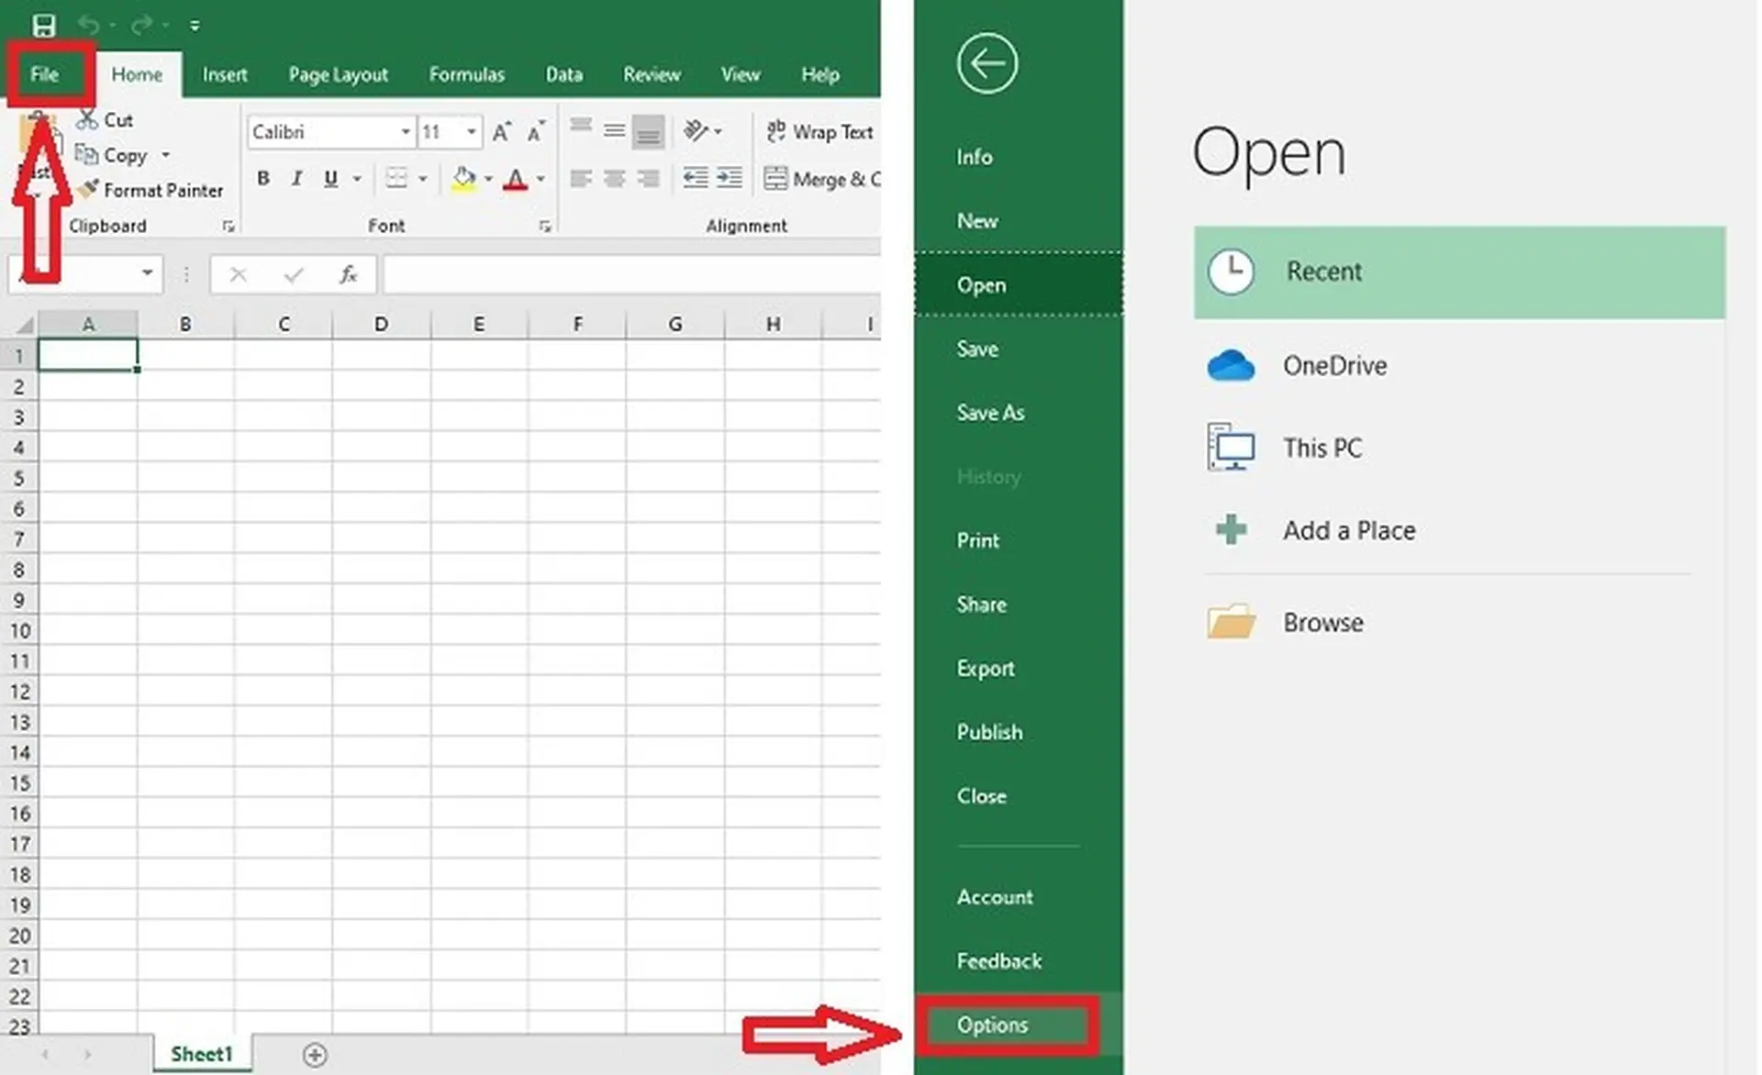Toggle bold formatting
Screen dimensions: 1762x1075
[x=262, y=178]
